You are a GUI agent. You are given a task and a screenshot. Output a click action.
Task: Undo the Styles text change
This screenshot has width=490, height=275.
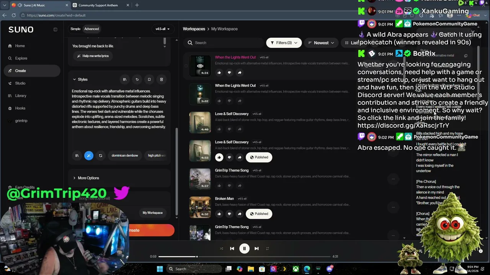(137, 79)
